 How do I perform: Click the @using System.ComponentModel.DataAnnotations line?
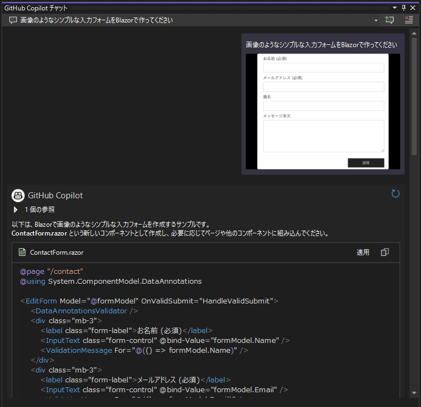pyautogui.click(x=111, y=281)
